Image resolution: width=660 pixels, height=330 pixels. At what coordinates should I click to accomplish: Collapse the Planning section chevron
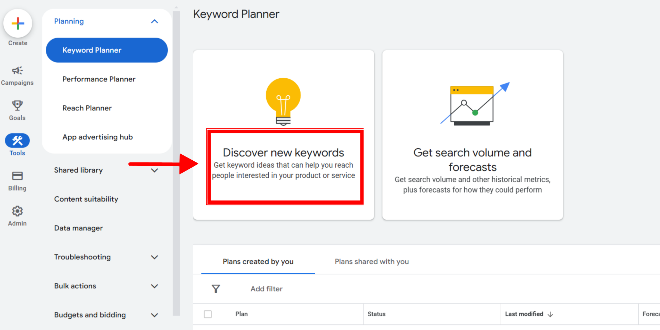pyautogui.click(x=154, y=21)
